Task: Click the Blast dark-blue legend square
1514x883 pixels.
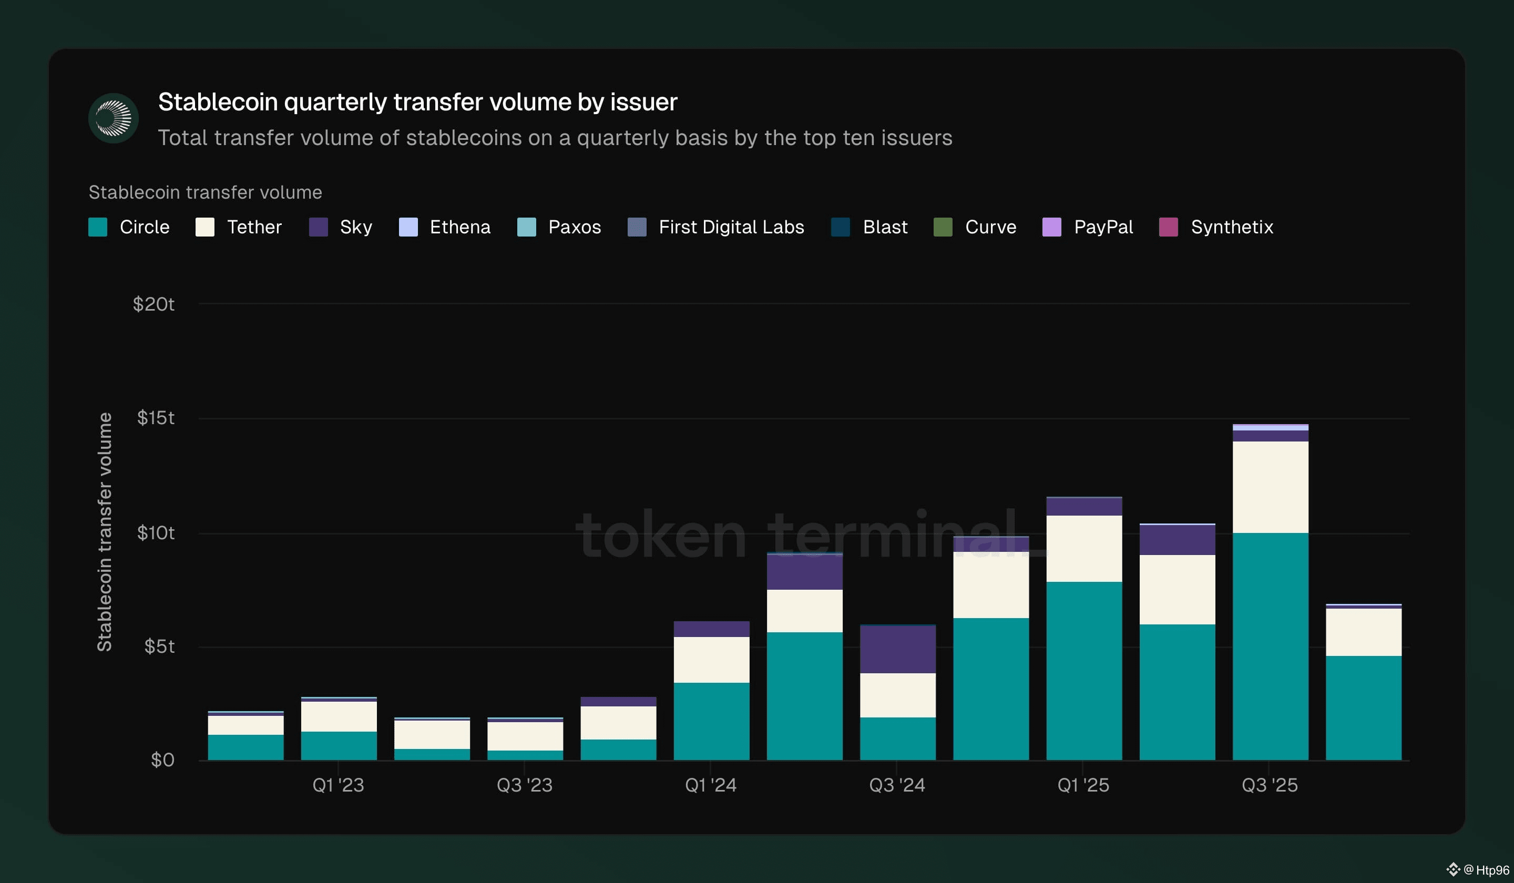Action: pos(841,227)
